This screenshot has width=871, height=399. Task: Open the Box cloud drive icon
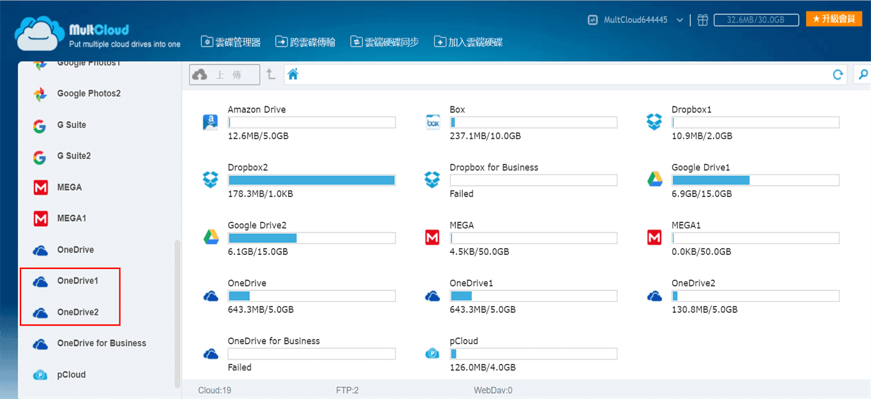[433, 122]
